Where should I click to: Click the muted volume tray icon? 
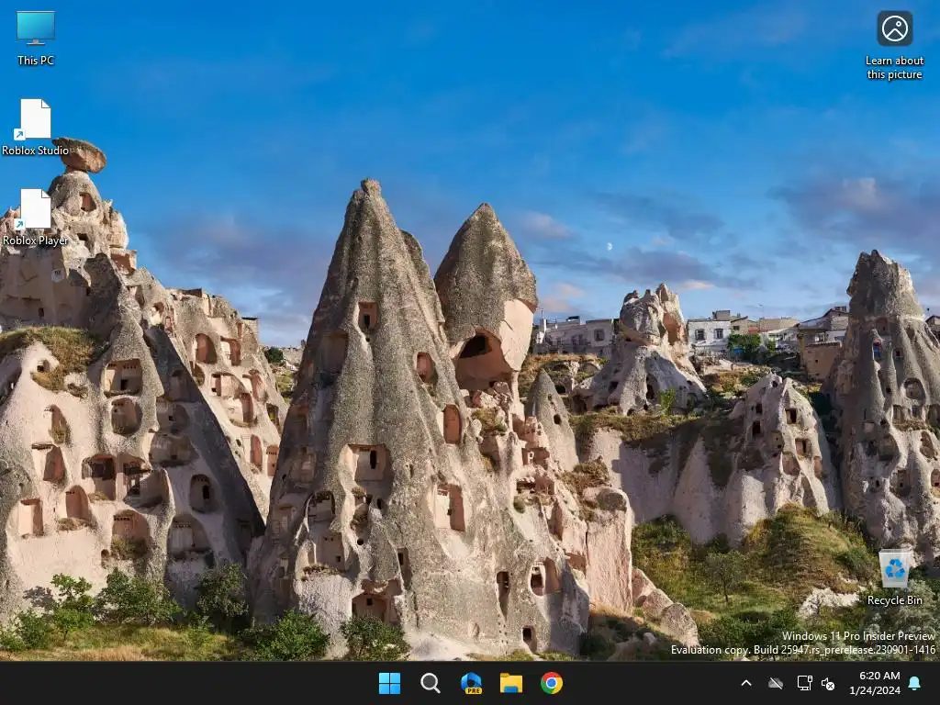click(x=828, y=683)
